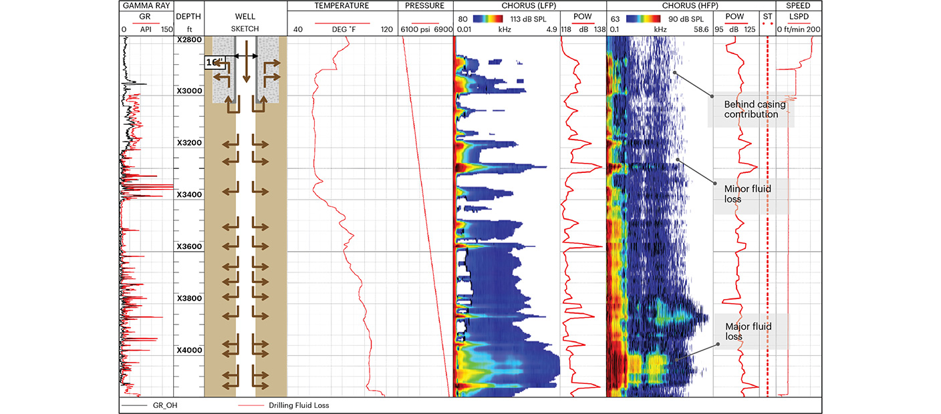941x414 pixels.
Task: Click the SPEED track header
Action: (x=798, y=6)
